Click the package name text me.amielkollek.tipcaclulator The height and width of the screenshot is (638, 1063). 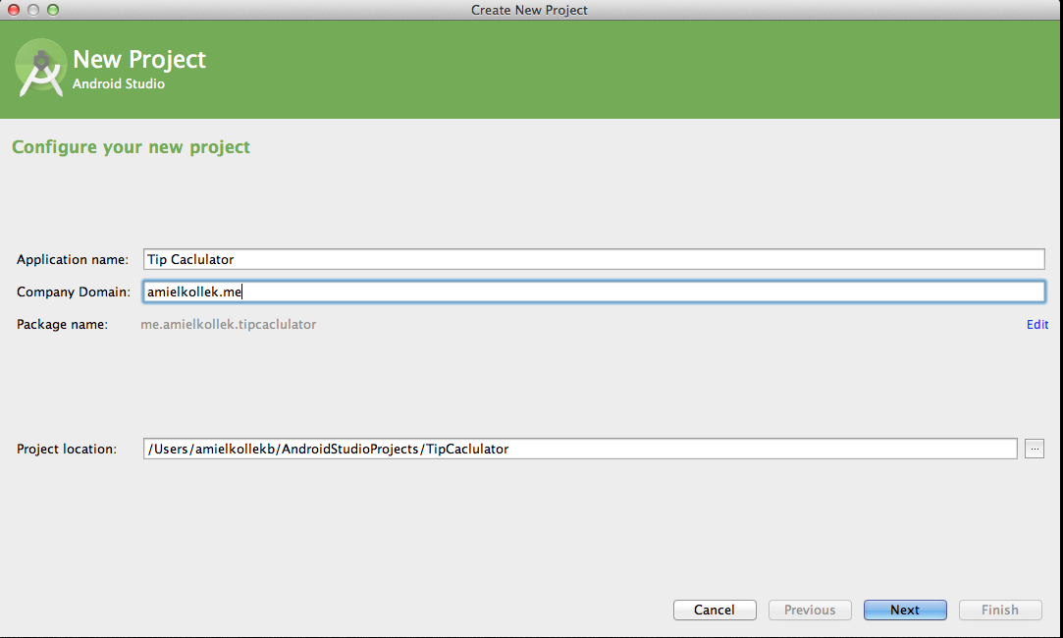coord(229,324)
